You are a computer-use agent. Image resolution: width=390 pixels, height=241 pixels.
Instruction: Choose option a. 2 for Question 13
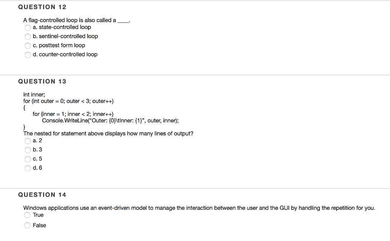27,141
